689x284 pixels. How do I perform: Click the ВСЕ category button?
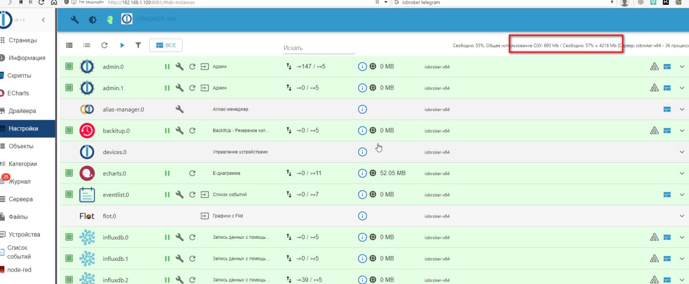pos(166,45)
